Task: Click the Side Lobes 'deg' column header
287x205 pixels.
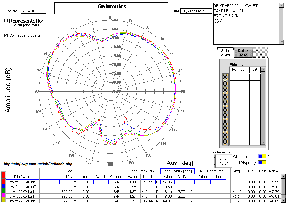Action: click(x=243, y=70)
